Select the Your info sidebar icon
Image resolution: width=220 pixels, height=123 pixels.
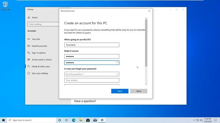29,39
